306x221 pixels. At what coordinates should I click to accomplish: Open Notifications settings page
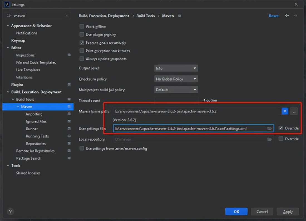(x=26, y=33)
